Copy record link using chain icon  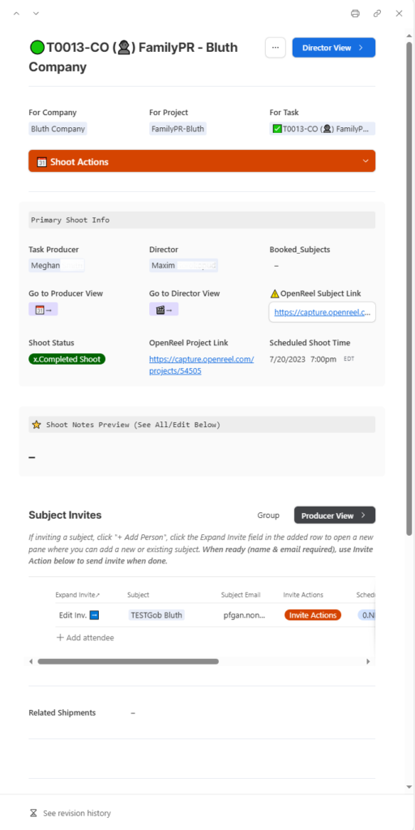[x=378, y=13]
